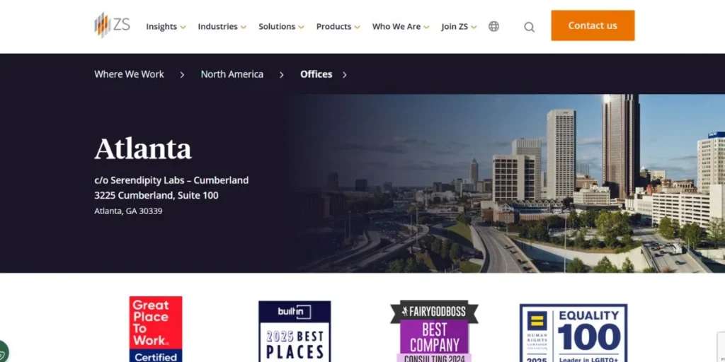Expand the Insights dropdown menu
This screenshot has height=362, width=725.
[x=166, y=27]
